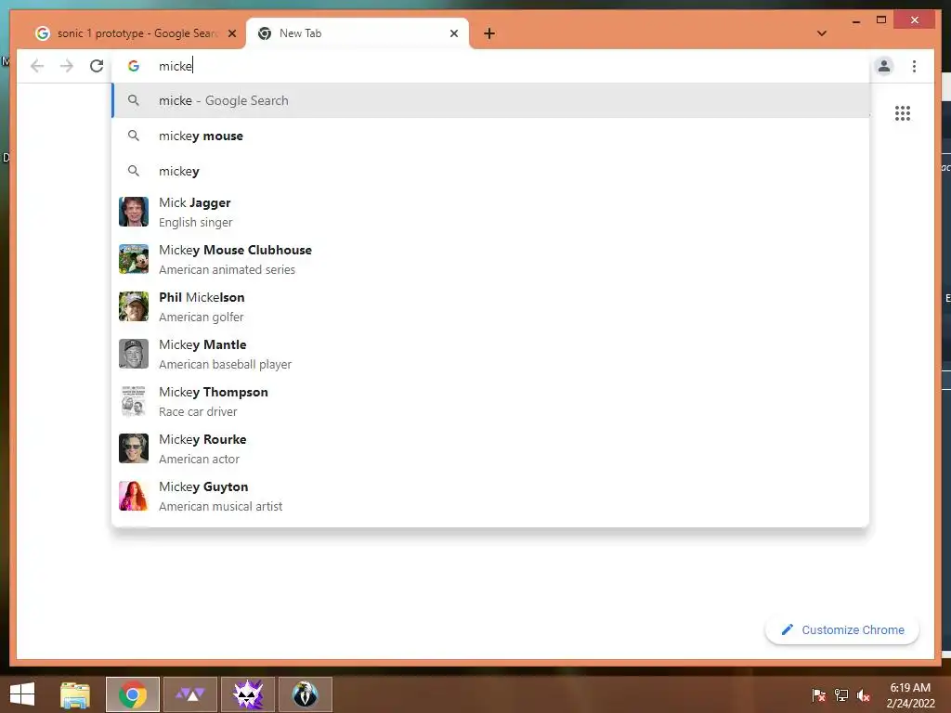Choose the plain 'mickey' suggestion
This screenshot has height=713, width=951.
490,171
